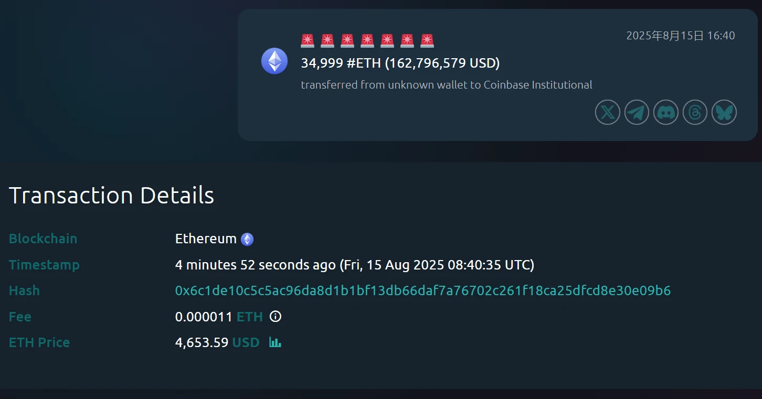Viewport: 762px width, 399px height.
Task: Open the fee info tooltip icon
Action: (x=275, y=317)
